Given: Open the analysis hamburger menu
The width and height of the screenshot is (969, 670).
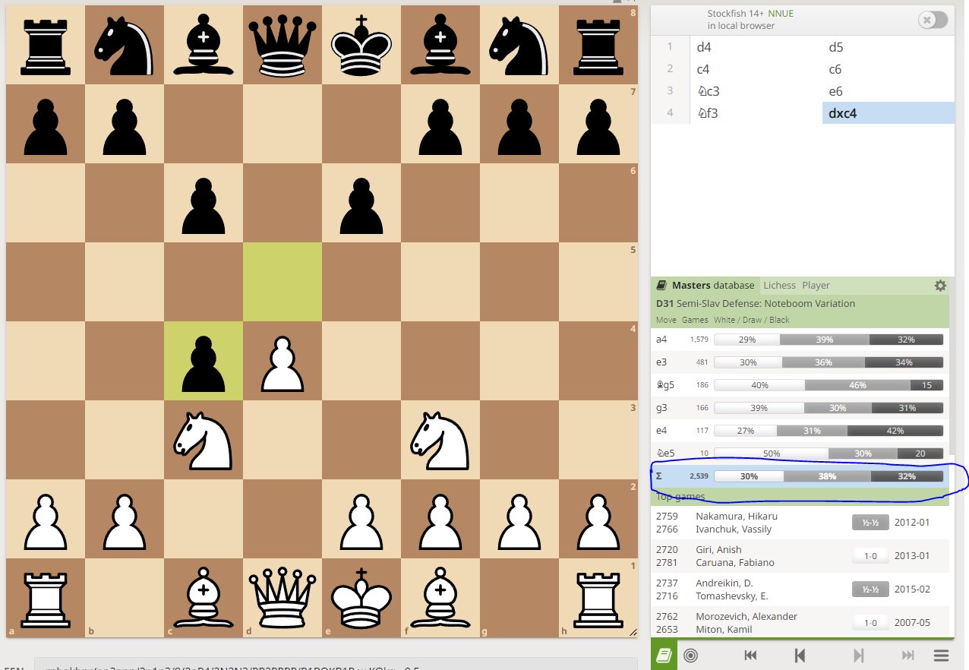Looking at the screenshot, I should (942, 654).
